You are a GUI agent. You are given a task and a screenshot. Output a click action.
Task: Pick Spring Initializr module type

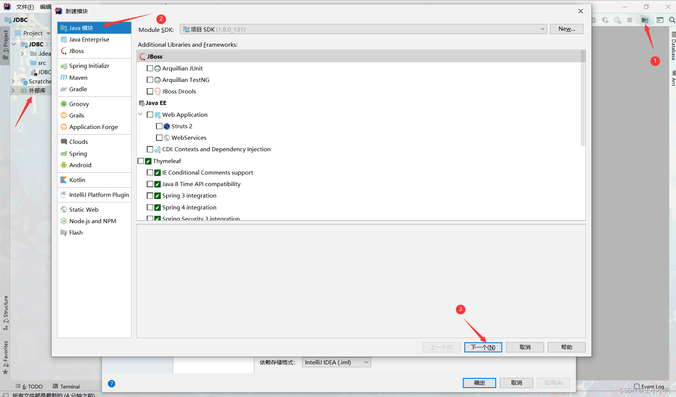point(94,66)
